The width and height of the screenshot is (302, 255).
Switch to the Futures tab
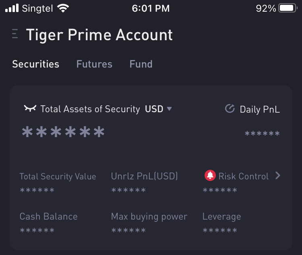tap(94, 64)
